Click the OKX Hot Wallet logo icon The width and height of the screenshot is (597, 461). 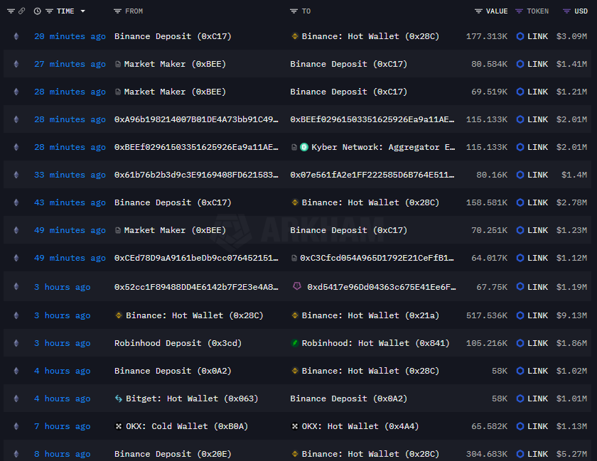pyautogui.click(x=295, y=426)
